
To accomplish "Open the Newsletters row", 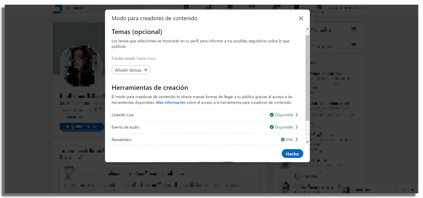I will 205,139.
